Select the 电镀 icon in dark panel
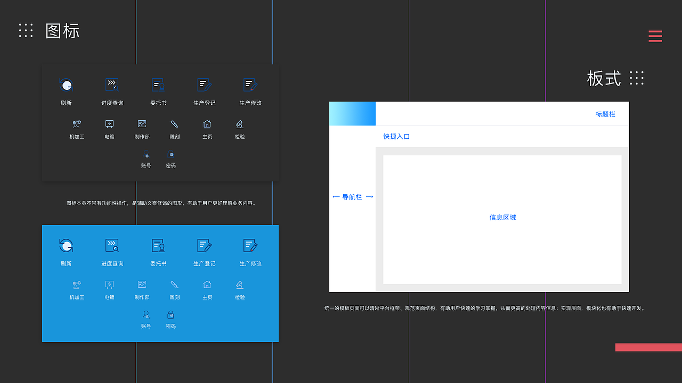This screenshot has width=682, height=383. (x=109, y=124)
